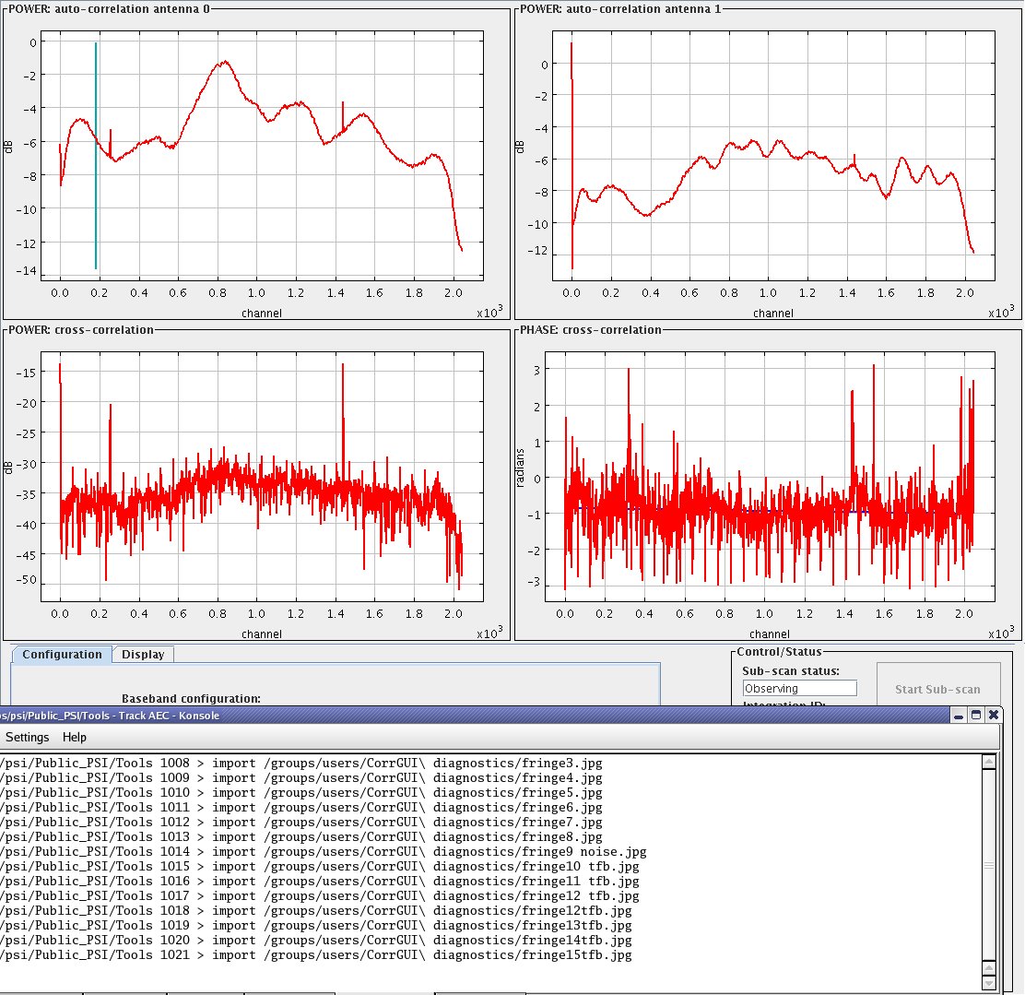The image size is (1025, 995).
Task: Click terminal line importing fringe11 tfb.jpg
Action: pos(320,882)
